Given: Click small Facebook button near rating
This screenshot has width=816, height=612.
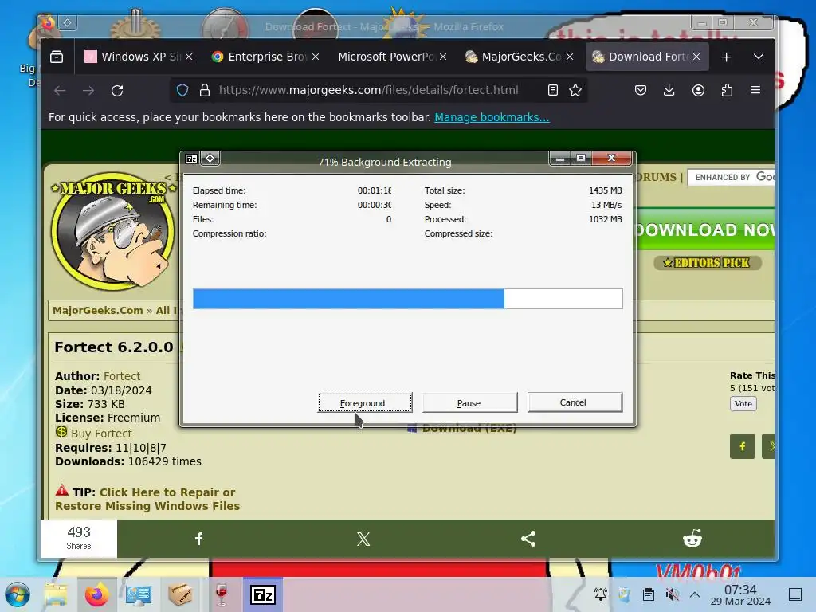Looking at the screenshot, I should [743, 446].
